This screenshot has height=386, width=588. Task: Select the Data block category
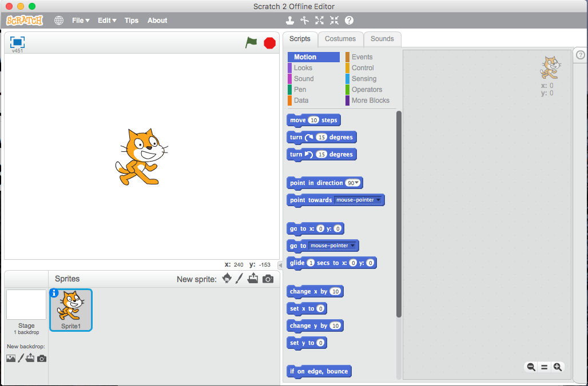pos(301,100)
